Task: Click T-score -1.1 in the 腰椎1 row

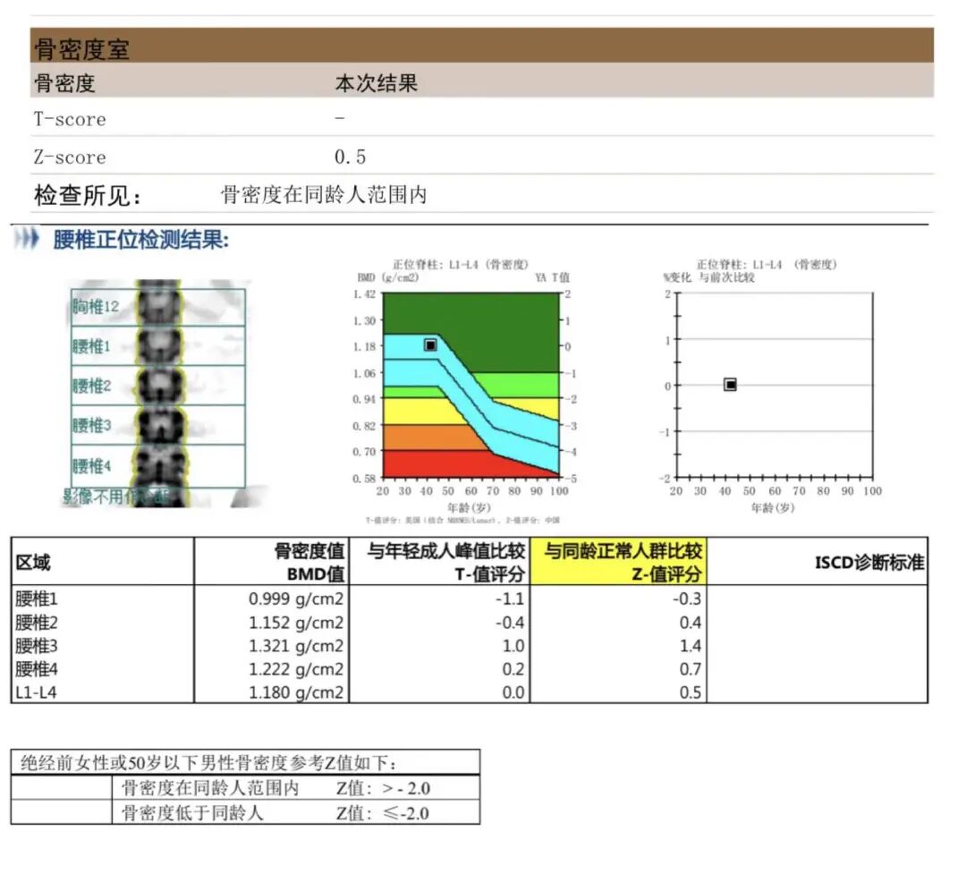Action: pyautogui.click(x=510, y=598)
